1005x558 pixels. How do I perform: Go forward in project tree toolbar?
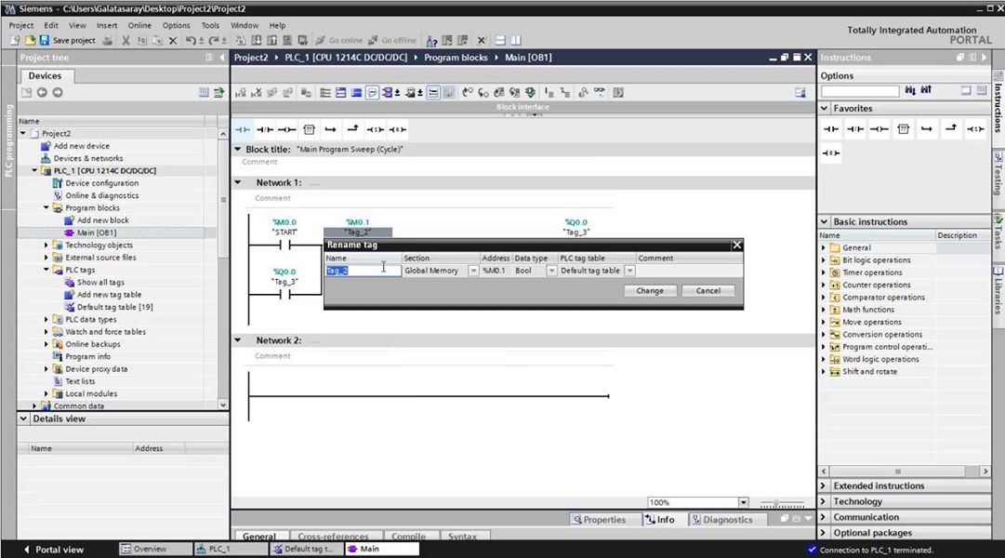(58, 92)
